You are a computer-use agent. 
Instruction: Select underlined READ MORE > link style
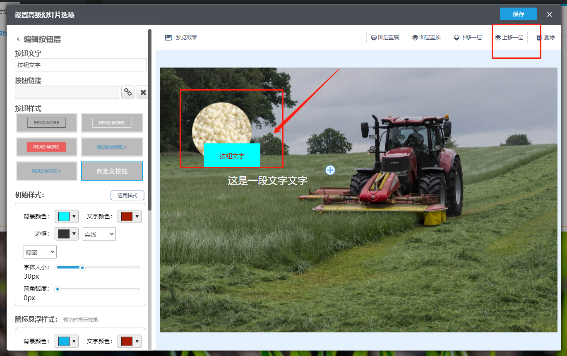click(x=112, y=147)
